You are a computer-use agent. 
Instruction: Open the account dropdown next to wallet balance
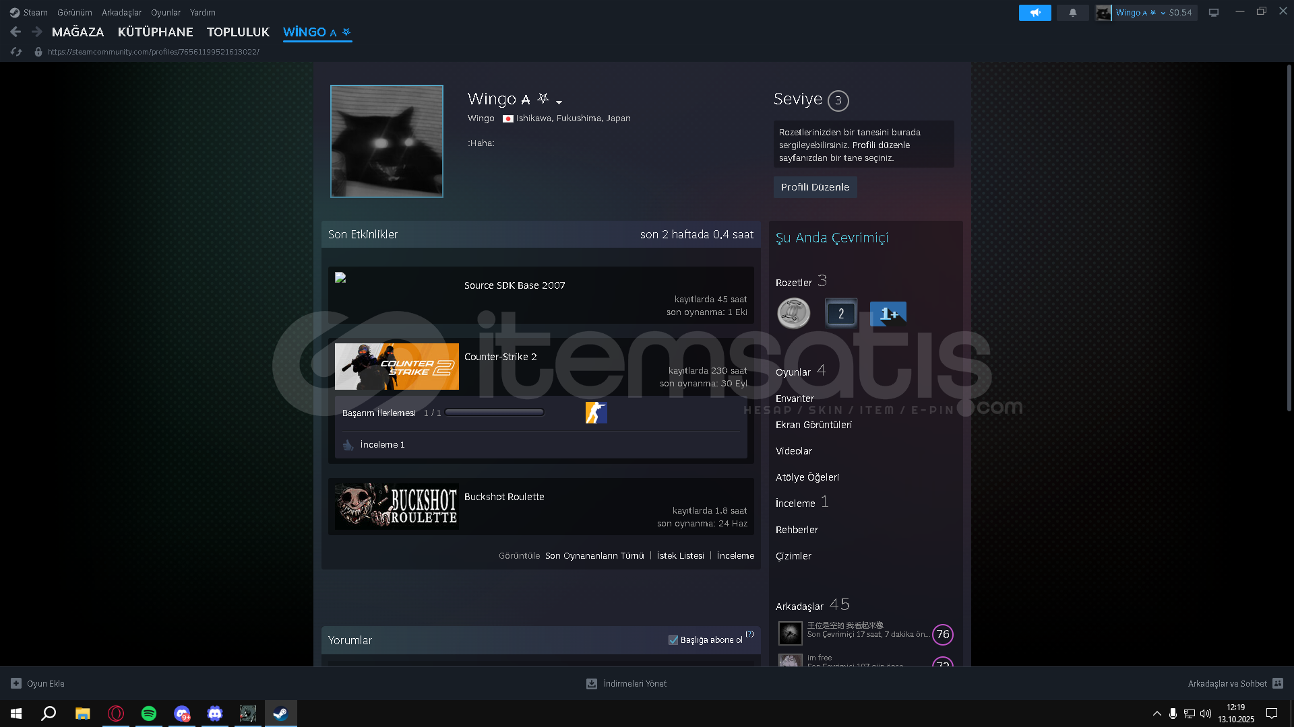point(1163,13)
